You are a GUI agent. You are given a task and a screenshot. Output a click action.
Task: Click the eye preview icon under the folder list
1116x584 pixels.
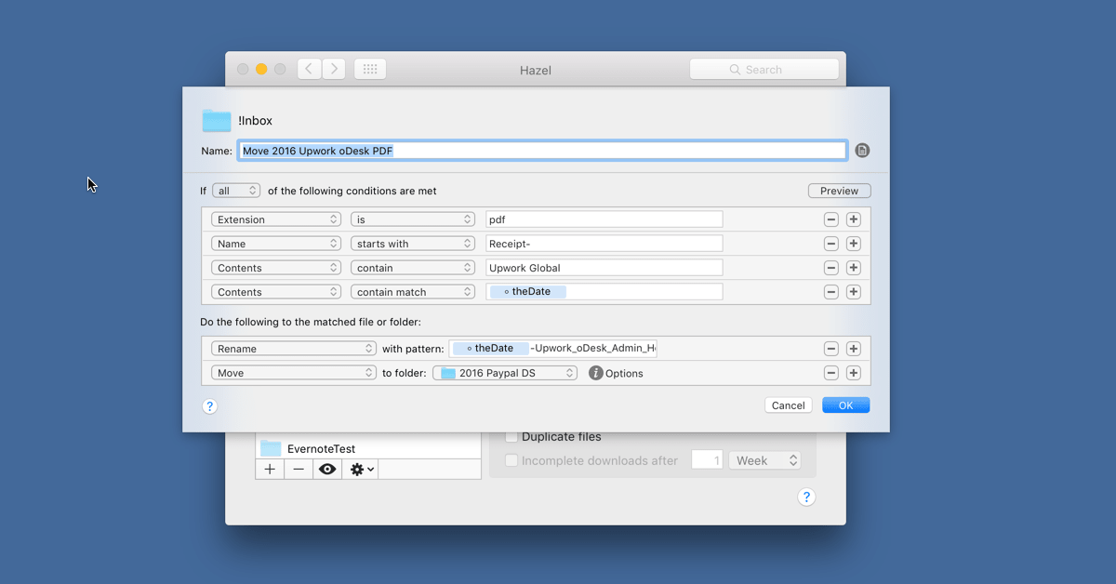[327, 470]
